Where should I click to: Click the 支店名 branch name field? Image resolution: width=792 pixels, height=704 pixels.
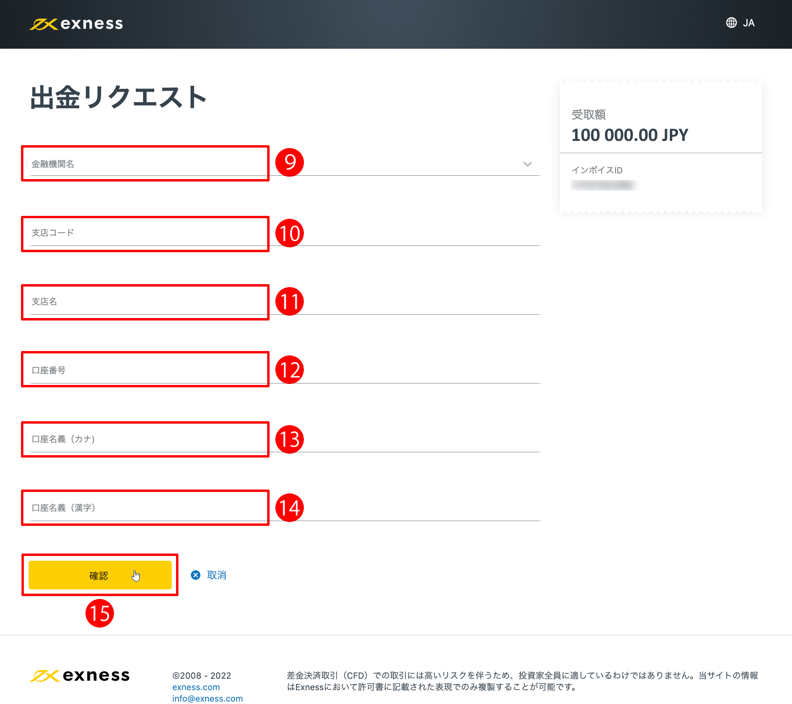143,302
